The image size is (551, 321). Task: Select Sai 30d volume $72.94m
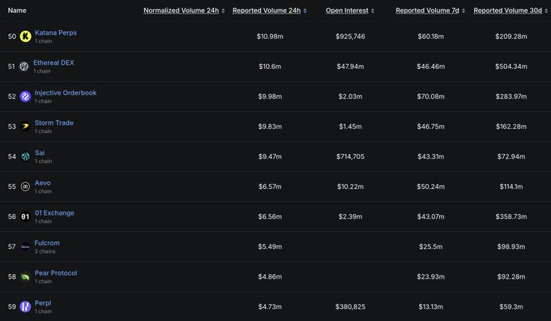tap(511, 156)
